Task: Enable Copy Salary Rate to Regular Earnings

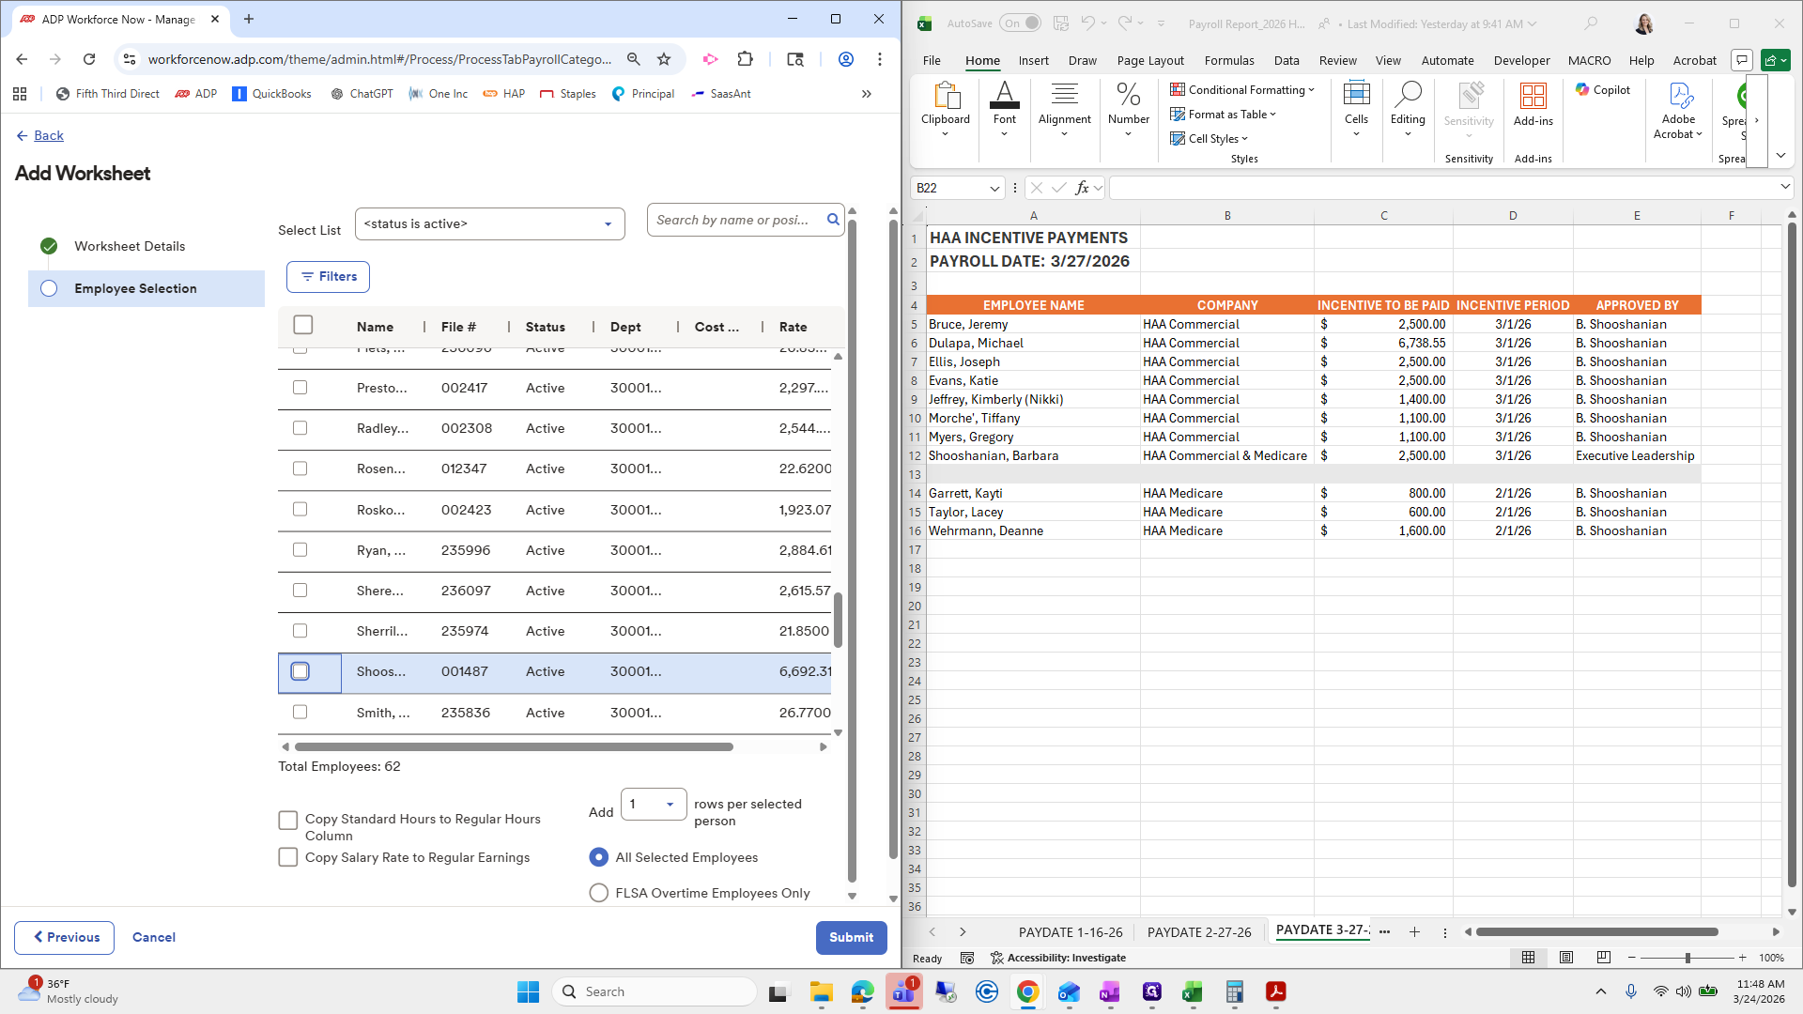Action: point(288,857)
